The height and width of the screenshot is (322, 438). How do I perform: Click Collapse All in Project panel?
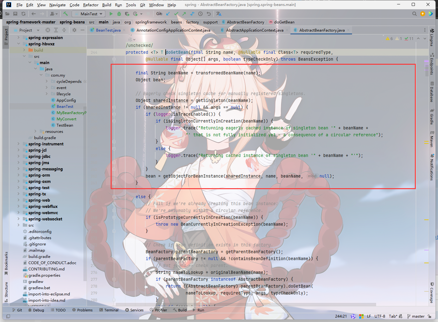tap(64, 30)
